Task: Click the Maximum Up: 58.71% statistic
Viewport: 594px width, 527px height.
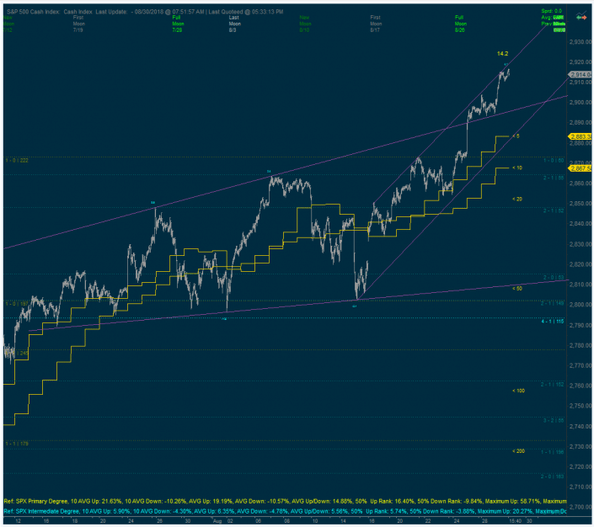Action: [x=512, y=501]
